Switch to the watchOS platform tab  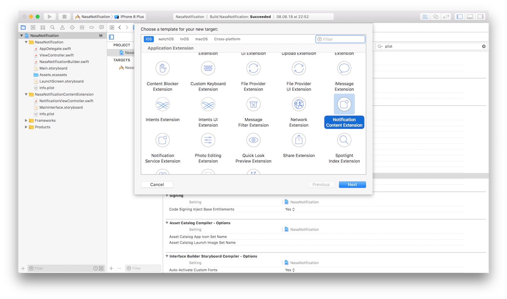tap(166, 39)
